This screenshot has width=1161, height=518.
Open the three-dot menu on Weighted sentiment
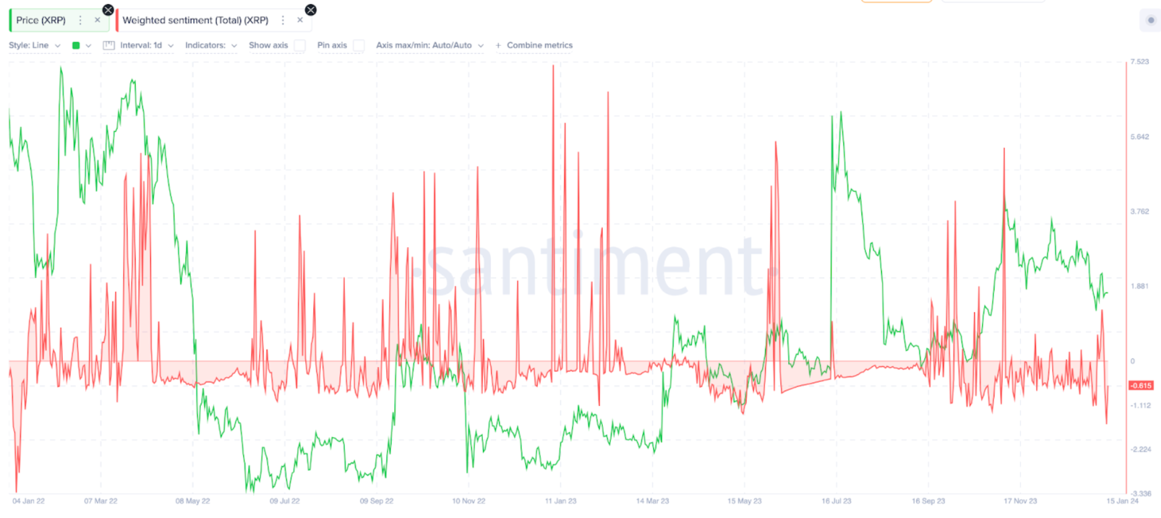tap(283, 20)
